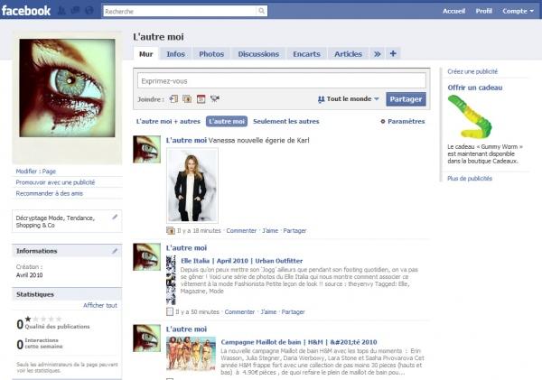This screenshot has width=542, height=380.
Task: Click Partager on Vanessa post
Action: pyautogui.click(x=294, y=230)
